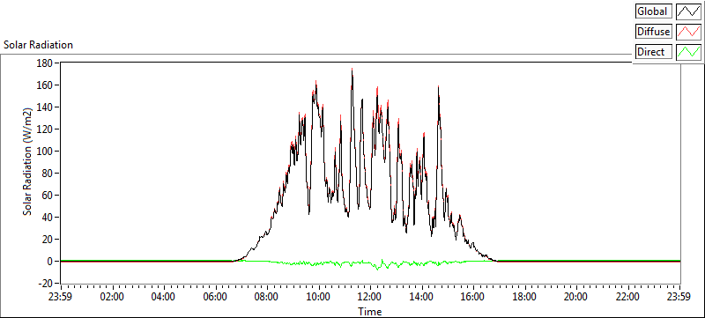The height and width of the screenshot is (318, 705).
Task: Click the 40 y-axis tick label
Action: (48, 217)
